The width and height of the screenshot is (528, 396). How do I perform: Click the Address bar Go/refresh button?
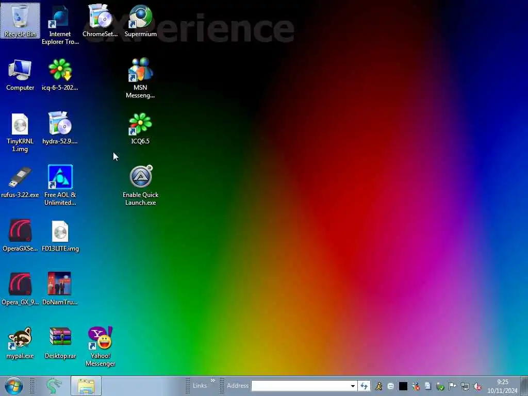(x=364, y=386)
